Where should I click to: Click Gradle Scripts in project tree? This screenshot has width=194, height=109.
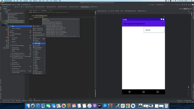6,48
